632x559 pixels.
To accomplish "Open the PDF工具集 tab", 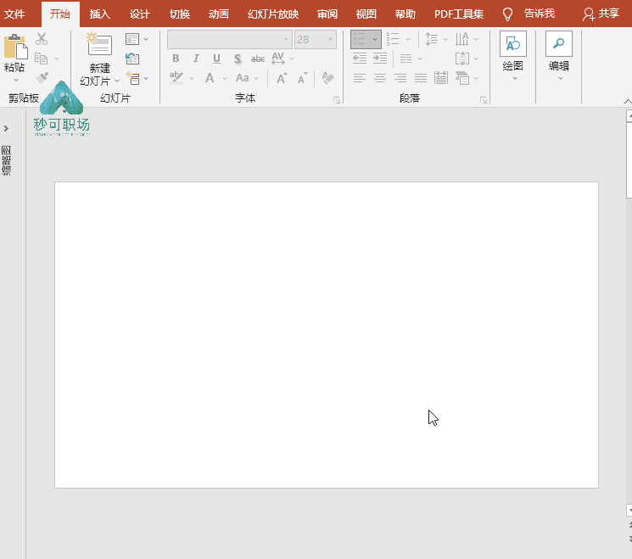I will [459, 14].
